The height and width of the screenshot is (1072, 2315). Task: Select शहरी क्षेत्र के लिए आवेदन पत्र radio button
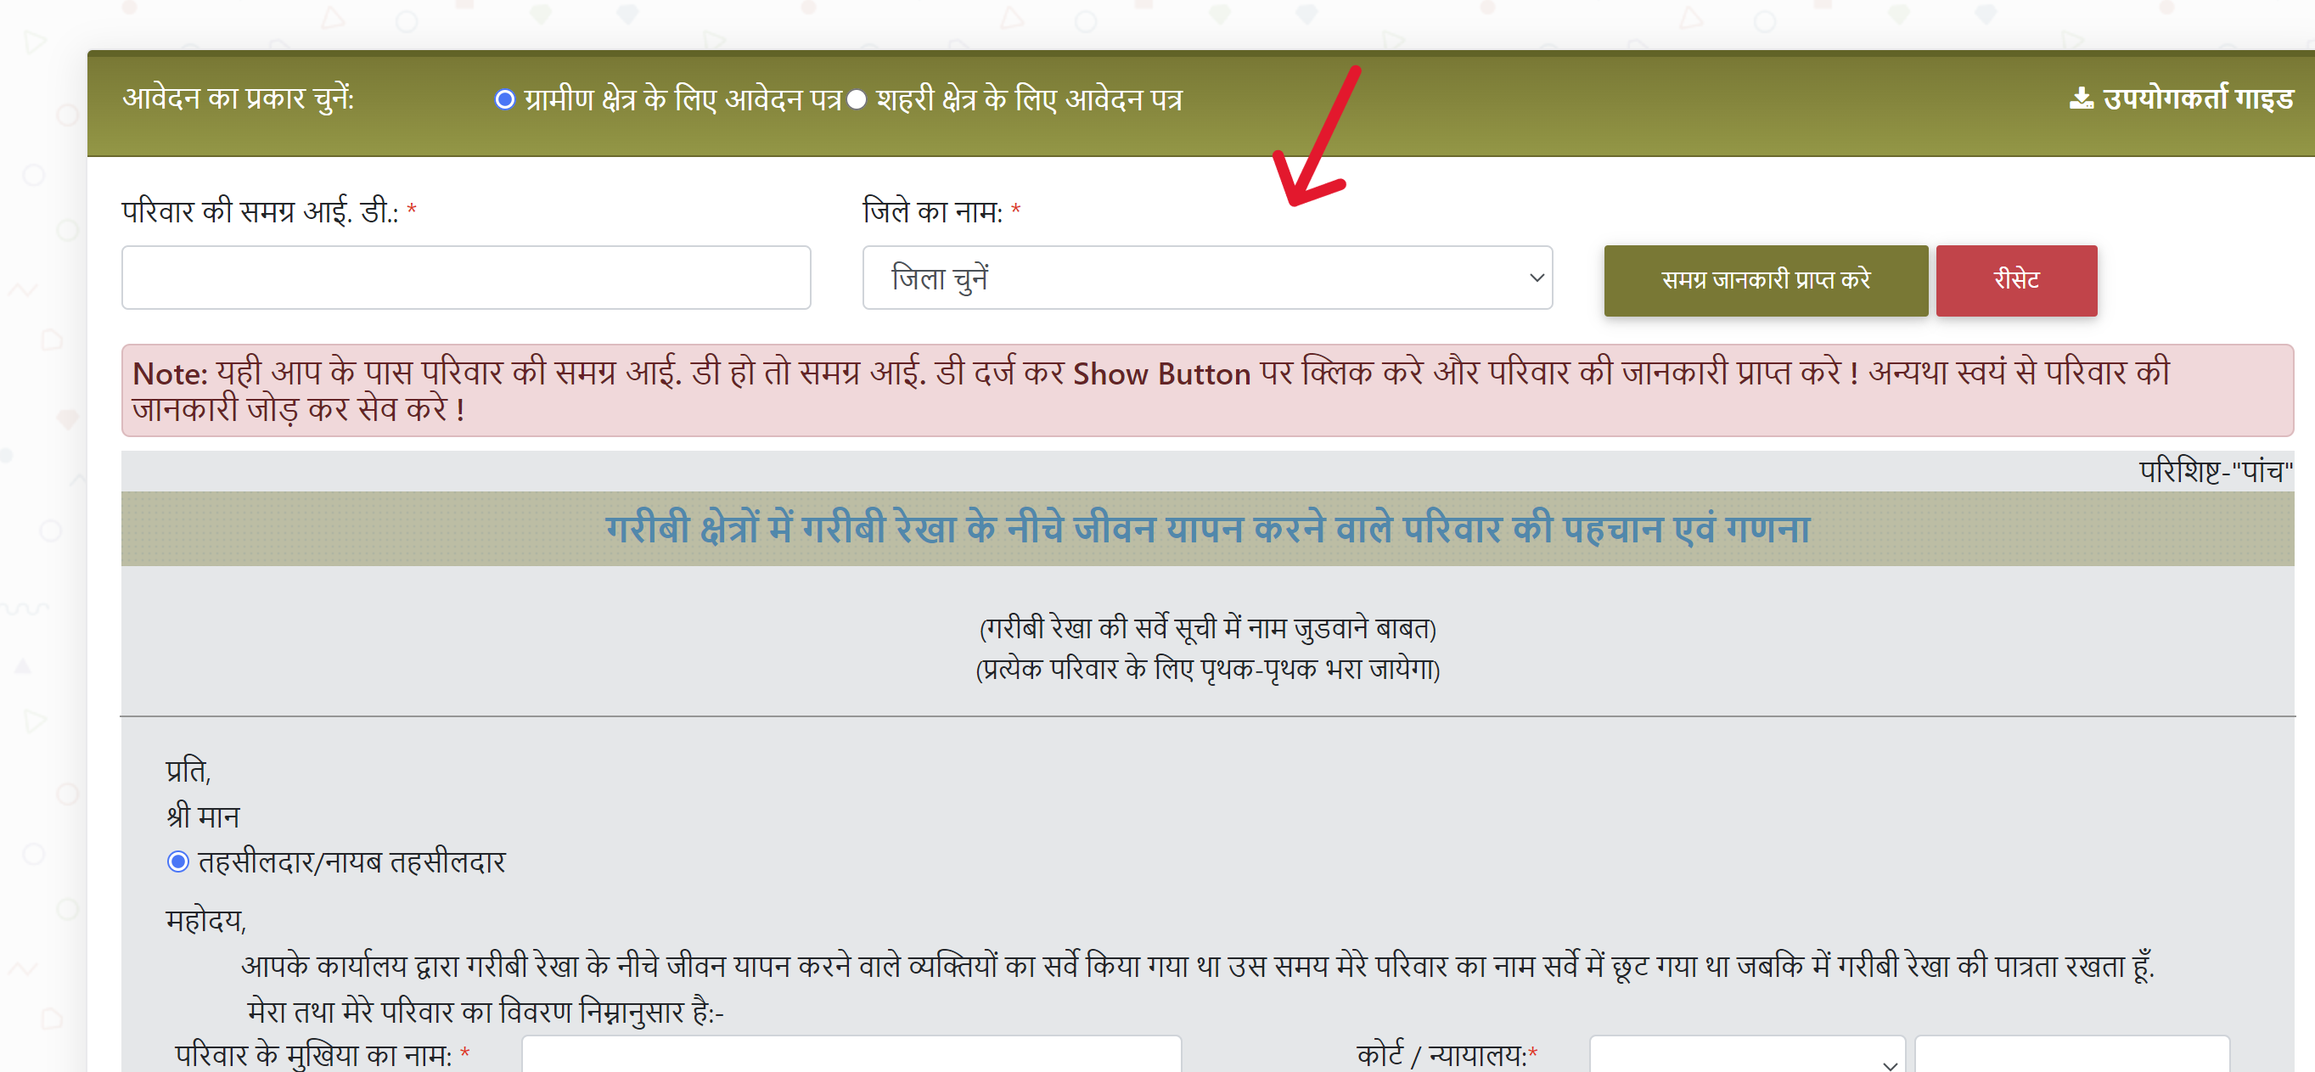coord(856,101)
